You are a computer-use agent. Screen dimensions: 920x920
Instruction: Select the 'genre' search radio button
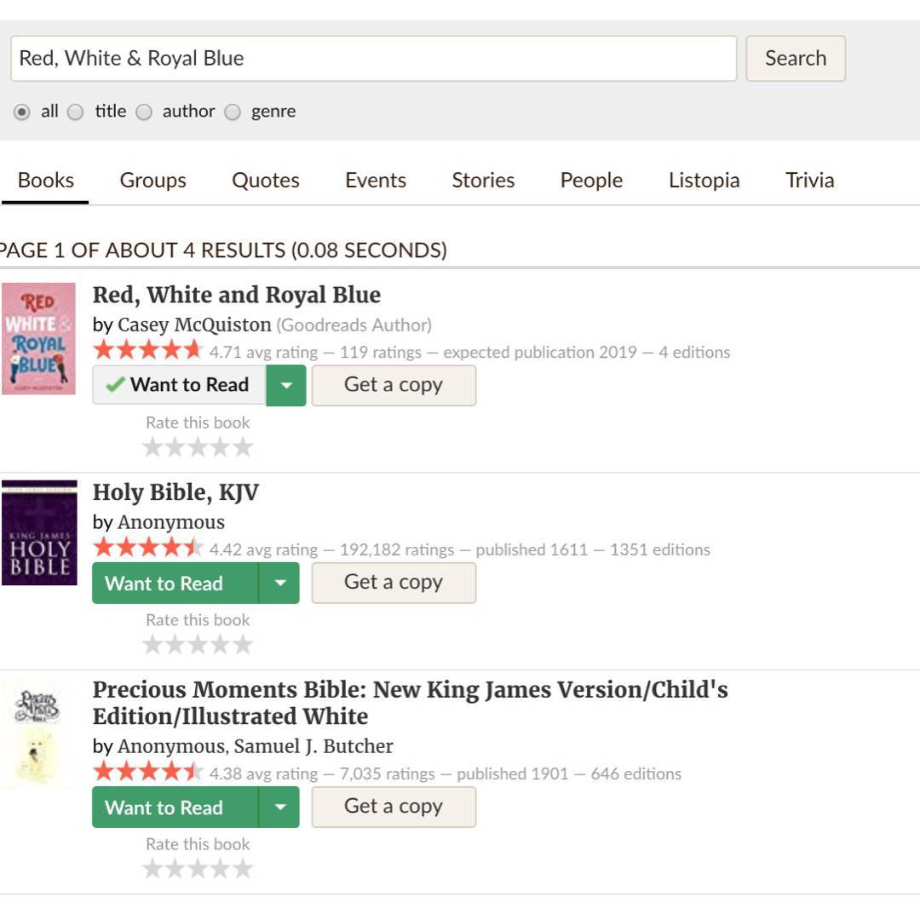[x=233, y=112]
